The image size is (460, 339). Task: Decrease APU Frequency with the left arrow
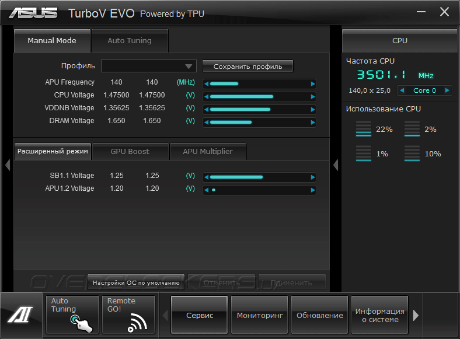tap(206, 84)
